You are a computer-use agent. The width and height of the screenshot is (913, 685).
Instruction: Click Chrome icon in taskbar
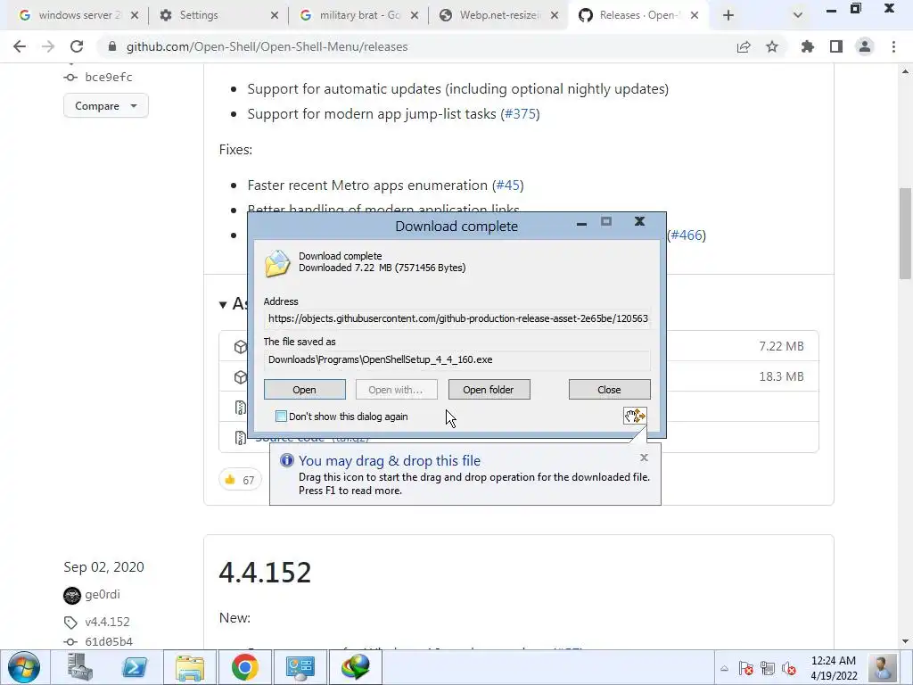coord(245,667)
